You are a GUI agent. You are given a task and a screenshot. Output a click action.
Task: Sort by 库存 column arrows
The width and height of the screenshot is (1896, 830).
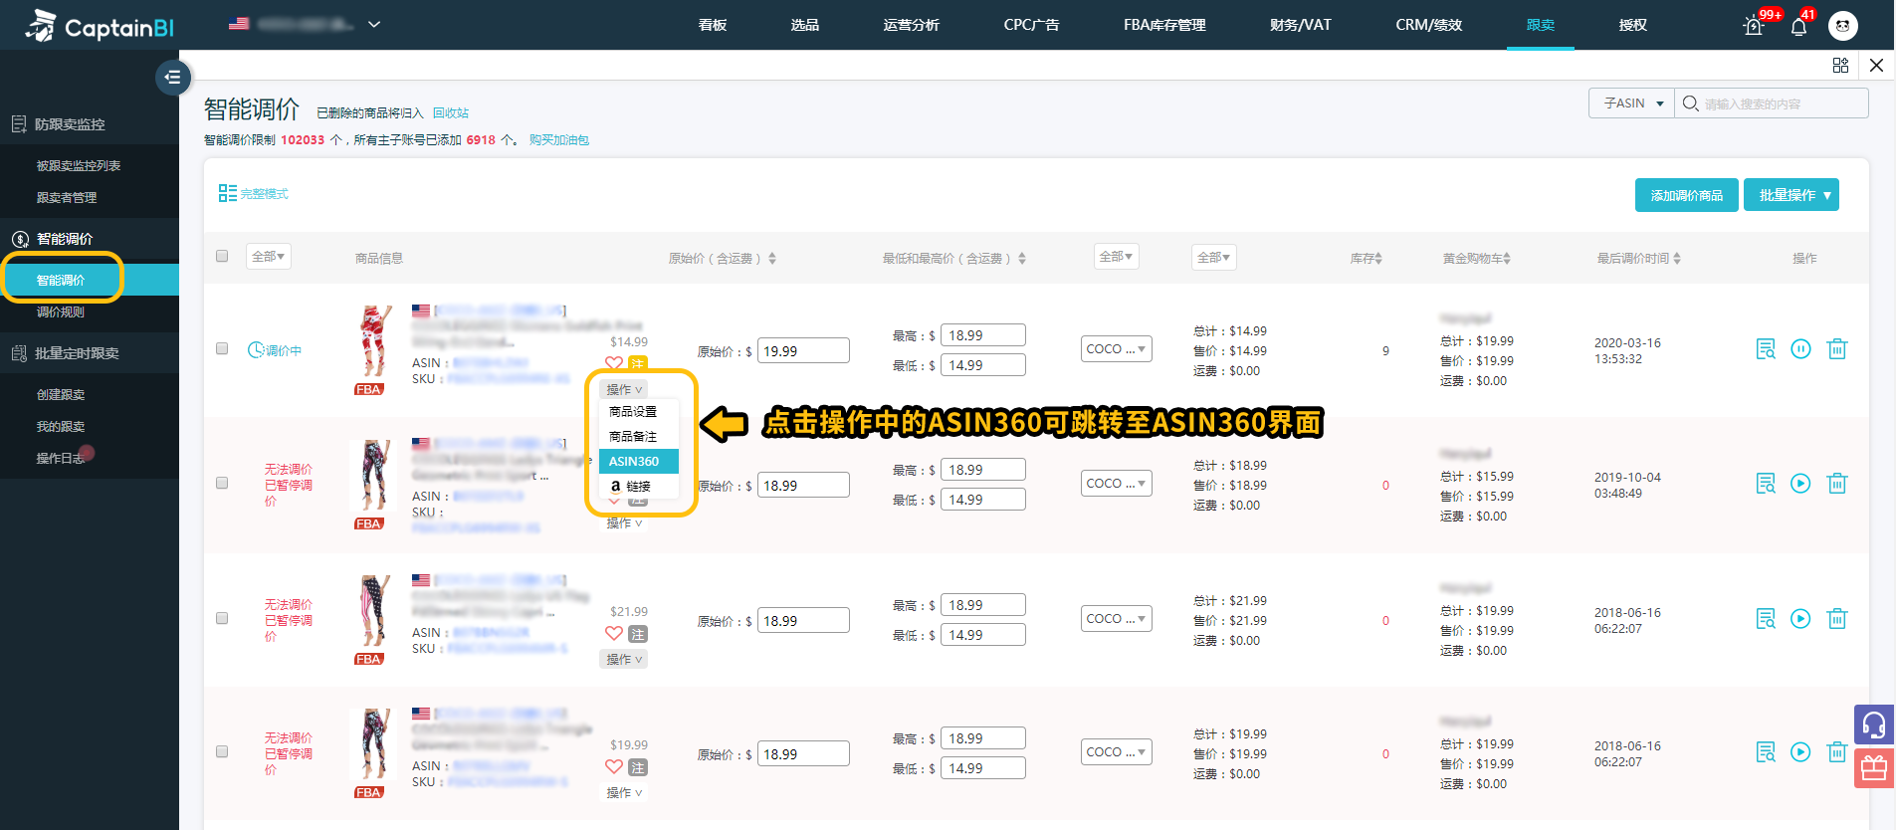click(1378, 259)
